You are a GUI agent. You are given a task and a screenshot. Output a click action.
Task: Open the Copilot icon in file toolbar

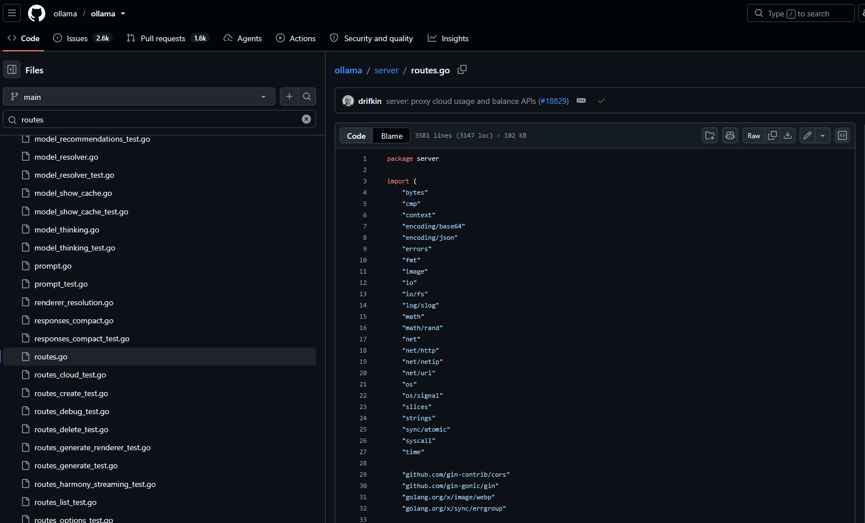(730, 135)
